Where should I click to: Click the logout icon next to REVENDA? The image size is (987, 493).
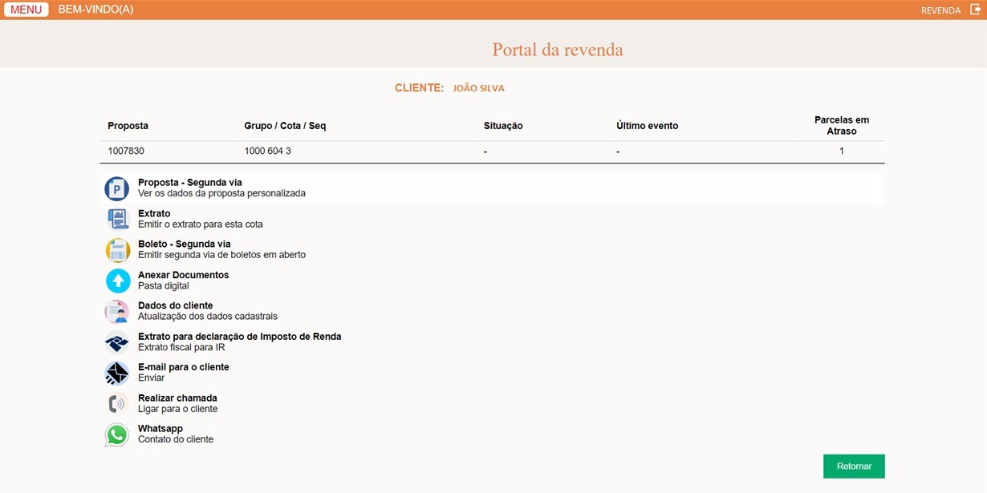tap(974, 9)
